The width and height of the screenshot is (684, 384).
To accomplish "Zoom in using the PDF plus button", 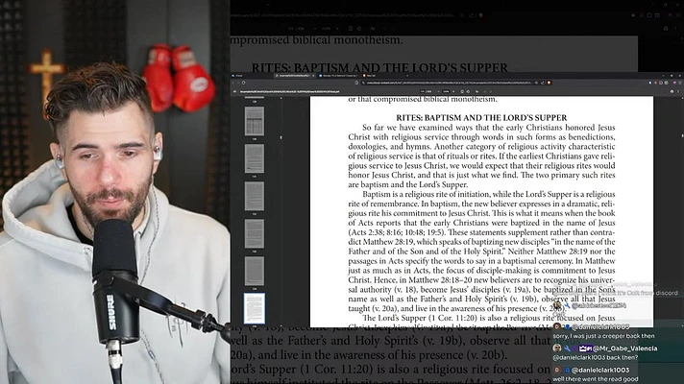I will pos(453,91).
